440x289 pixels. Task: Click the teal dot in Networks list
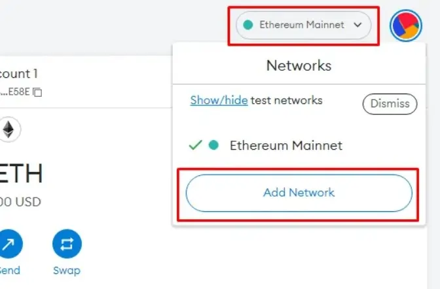pos(213,145)
